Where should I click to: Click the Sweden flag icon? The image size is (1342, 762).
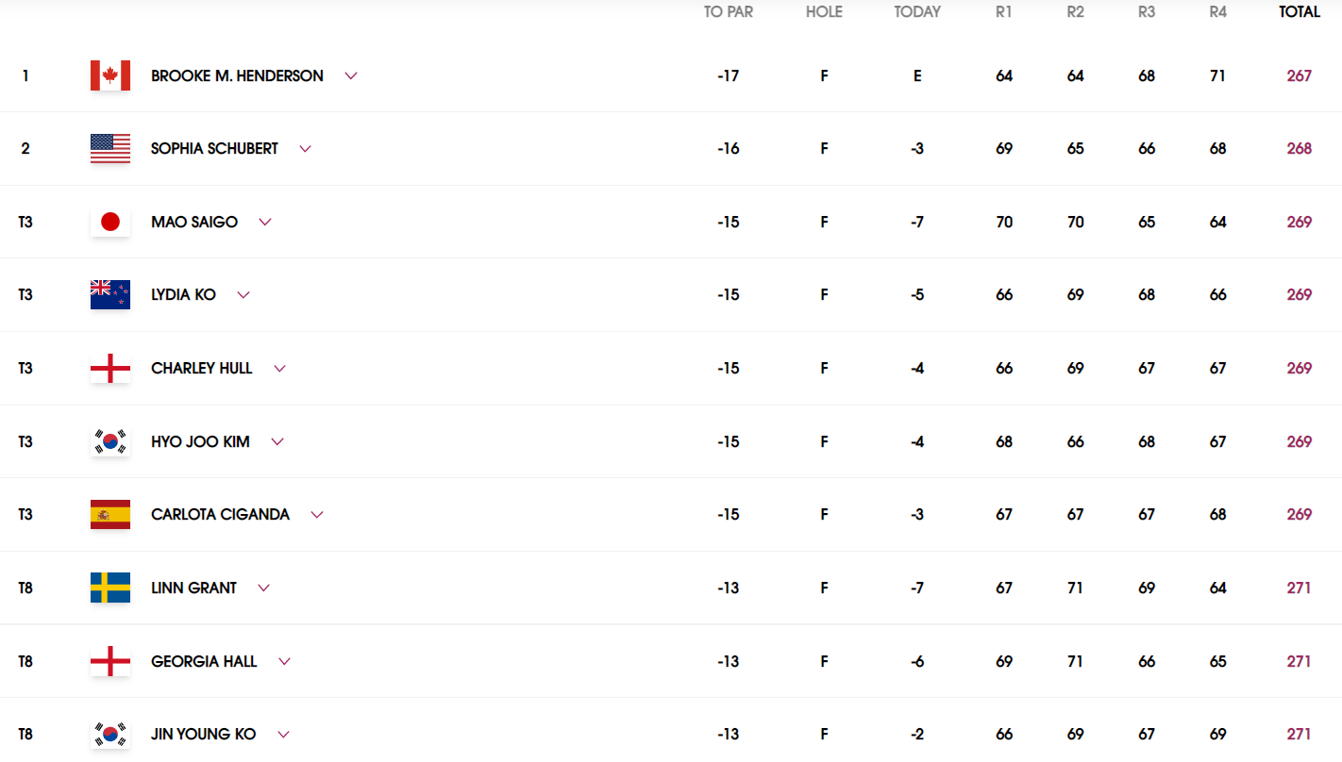coord(110,588)
